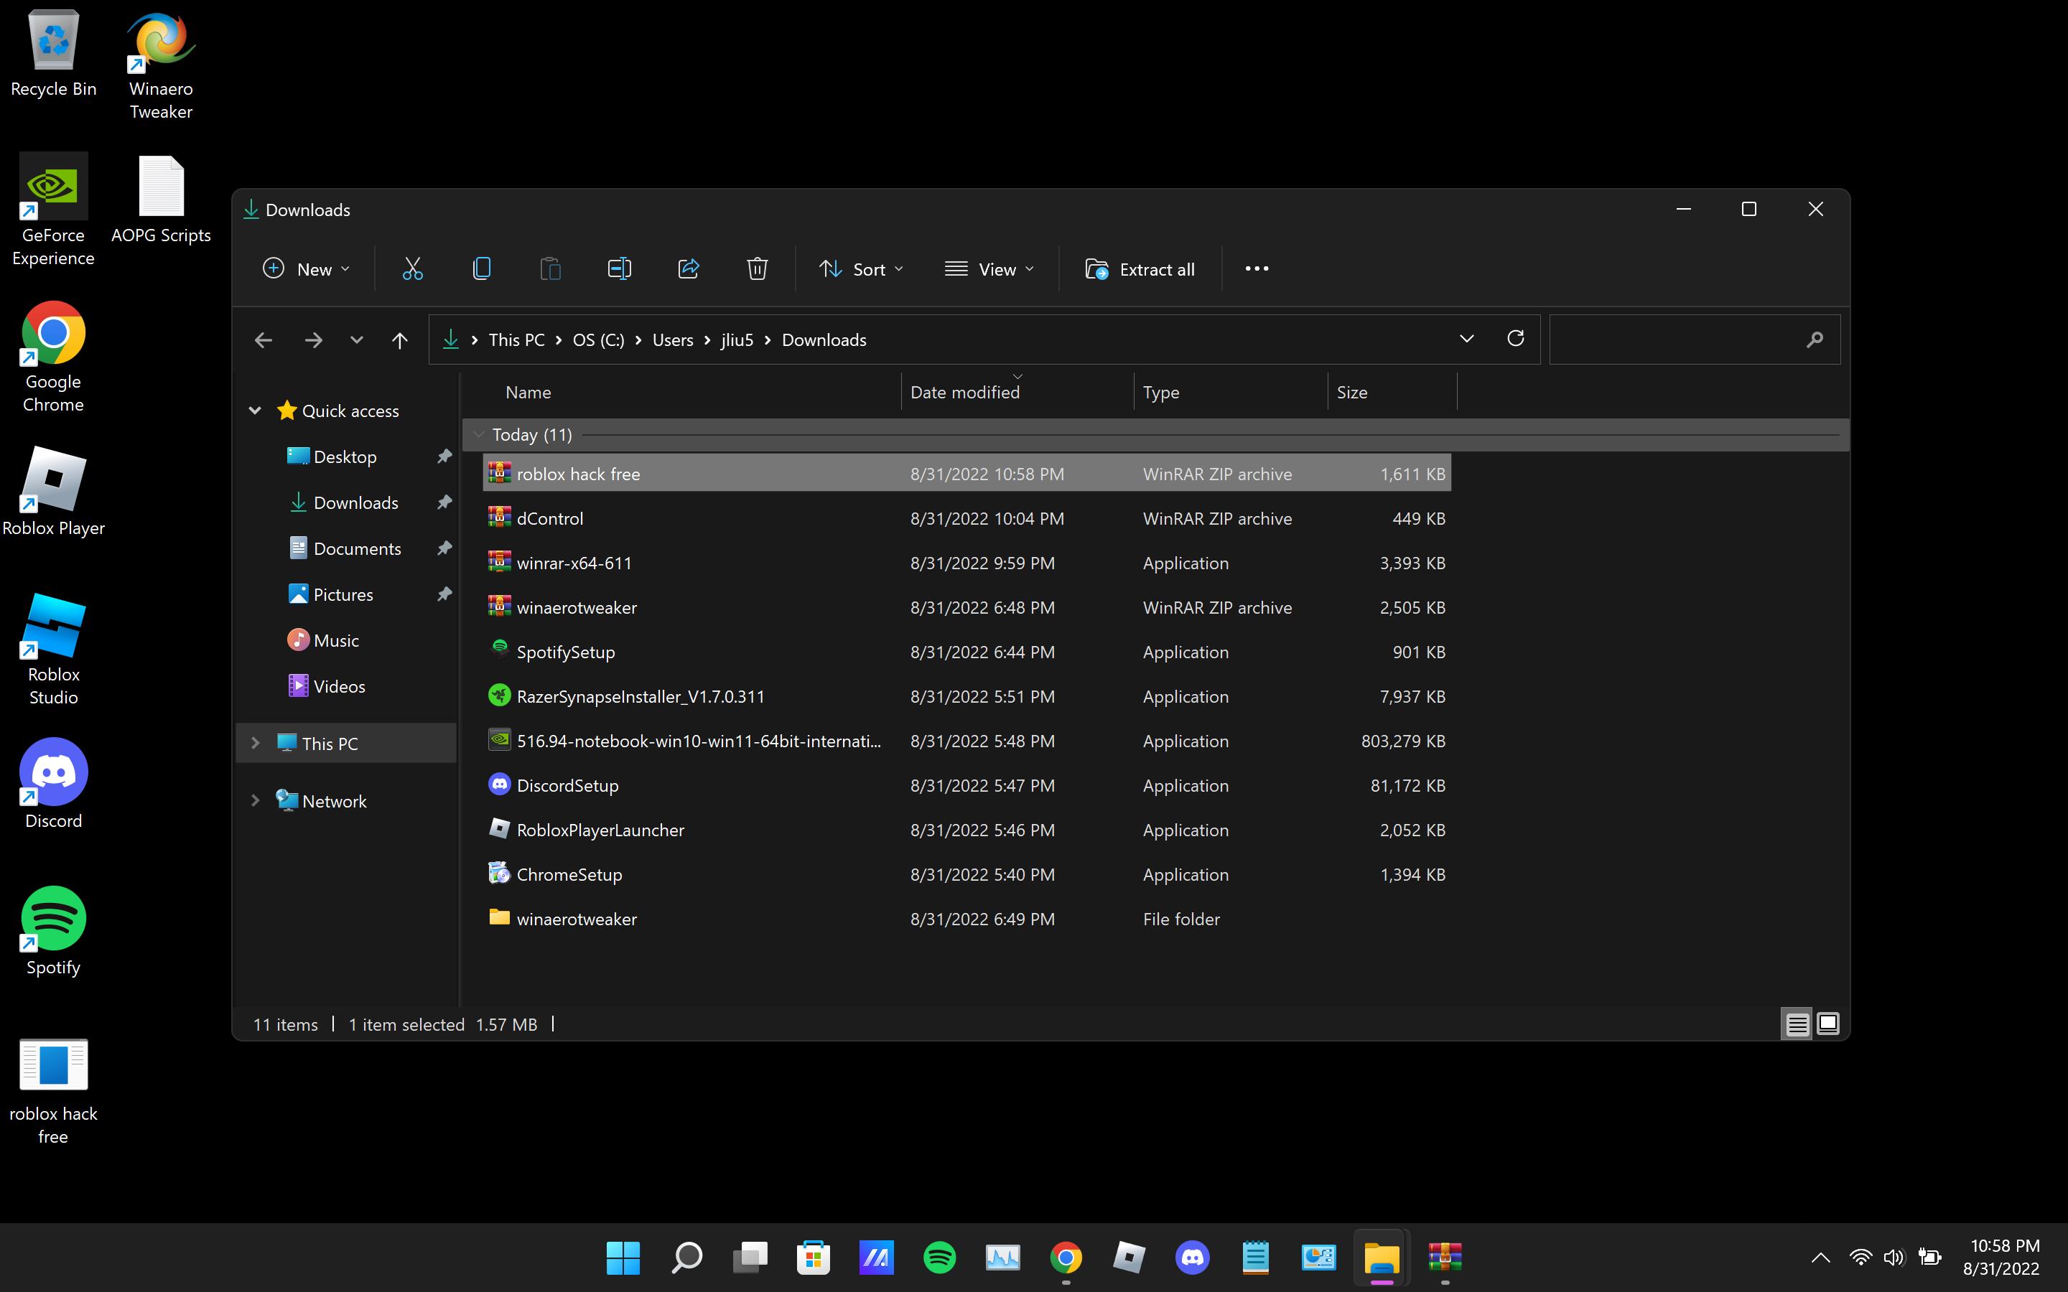The image size is (2068, 1292).
Task: Open the See more ellipsis menu
Action: click(1256, 269)
